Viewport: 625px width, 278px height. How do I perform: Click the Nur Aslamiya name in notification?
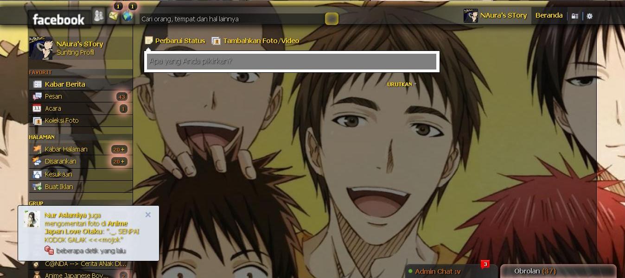[x=65, y=215]
